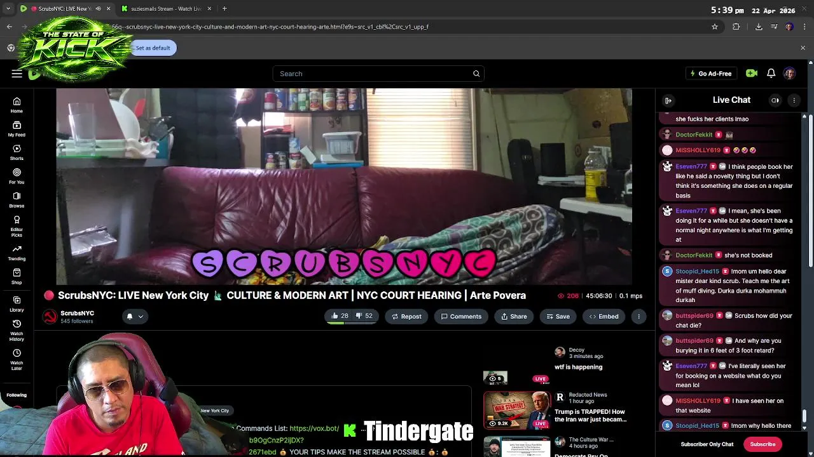
Task: Open video more options three dots
Action: coord(638,316)
